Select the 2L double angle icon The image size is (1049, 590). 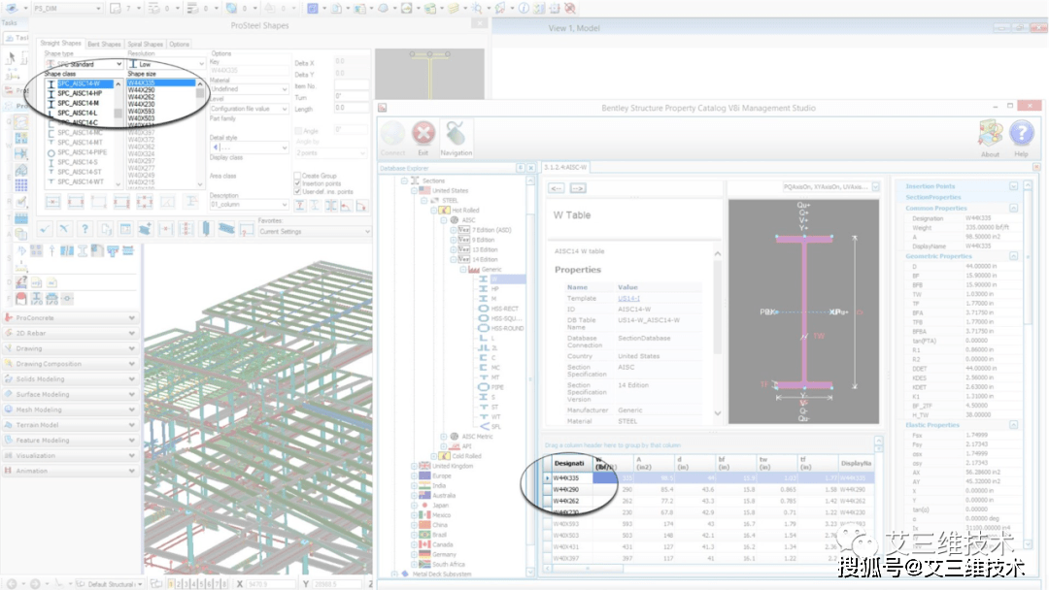click(483, 348)
